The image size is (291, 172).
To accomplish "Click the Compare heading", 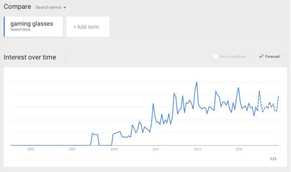I will (18, 7).
